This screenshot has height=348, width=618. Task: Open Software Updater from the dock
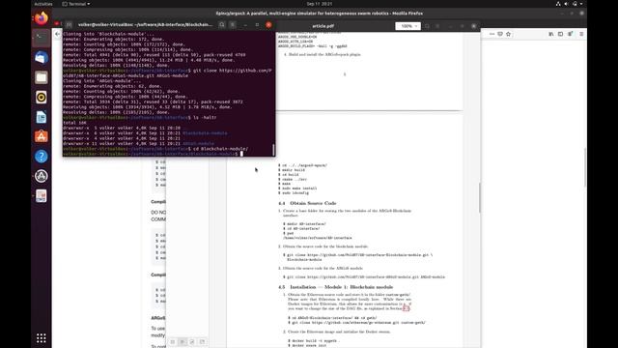(41, 176)
